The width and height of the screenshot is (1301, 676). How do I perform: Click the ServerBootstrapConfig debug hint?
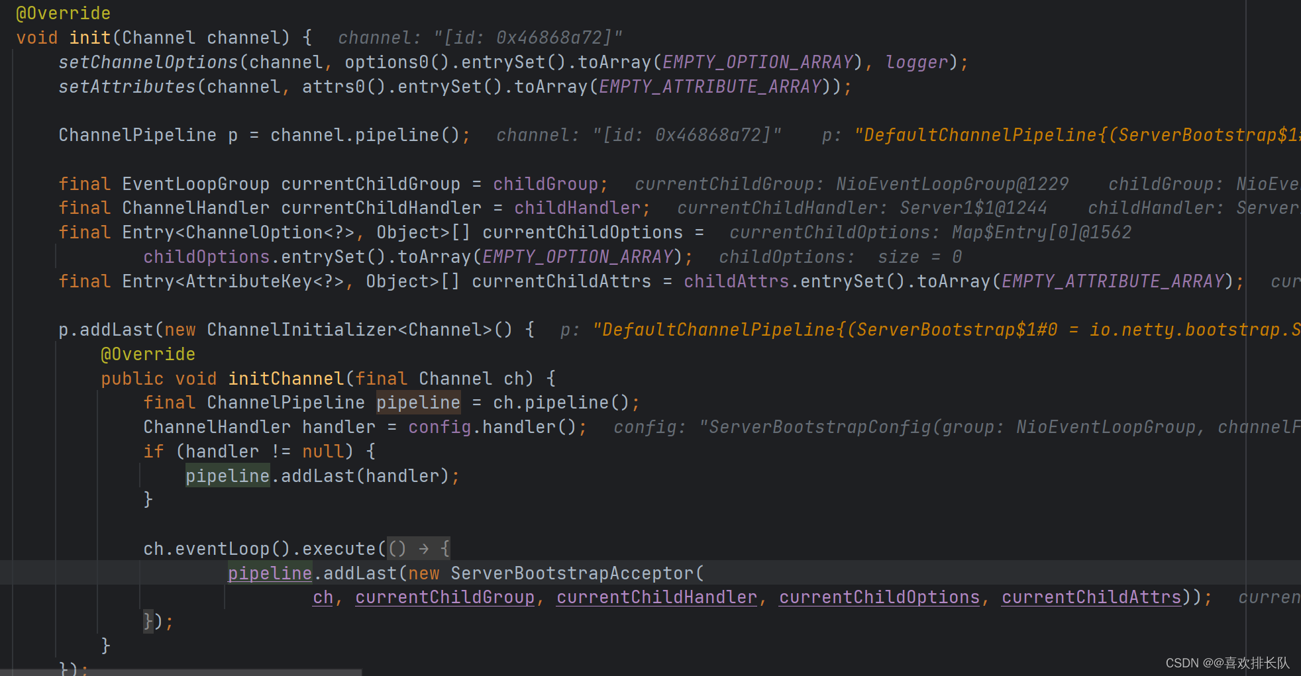click(957, 427)
